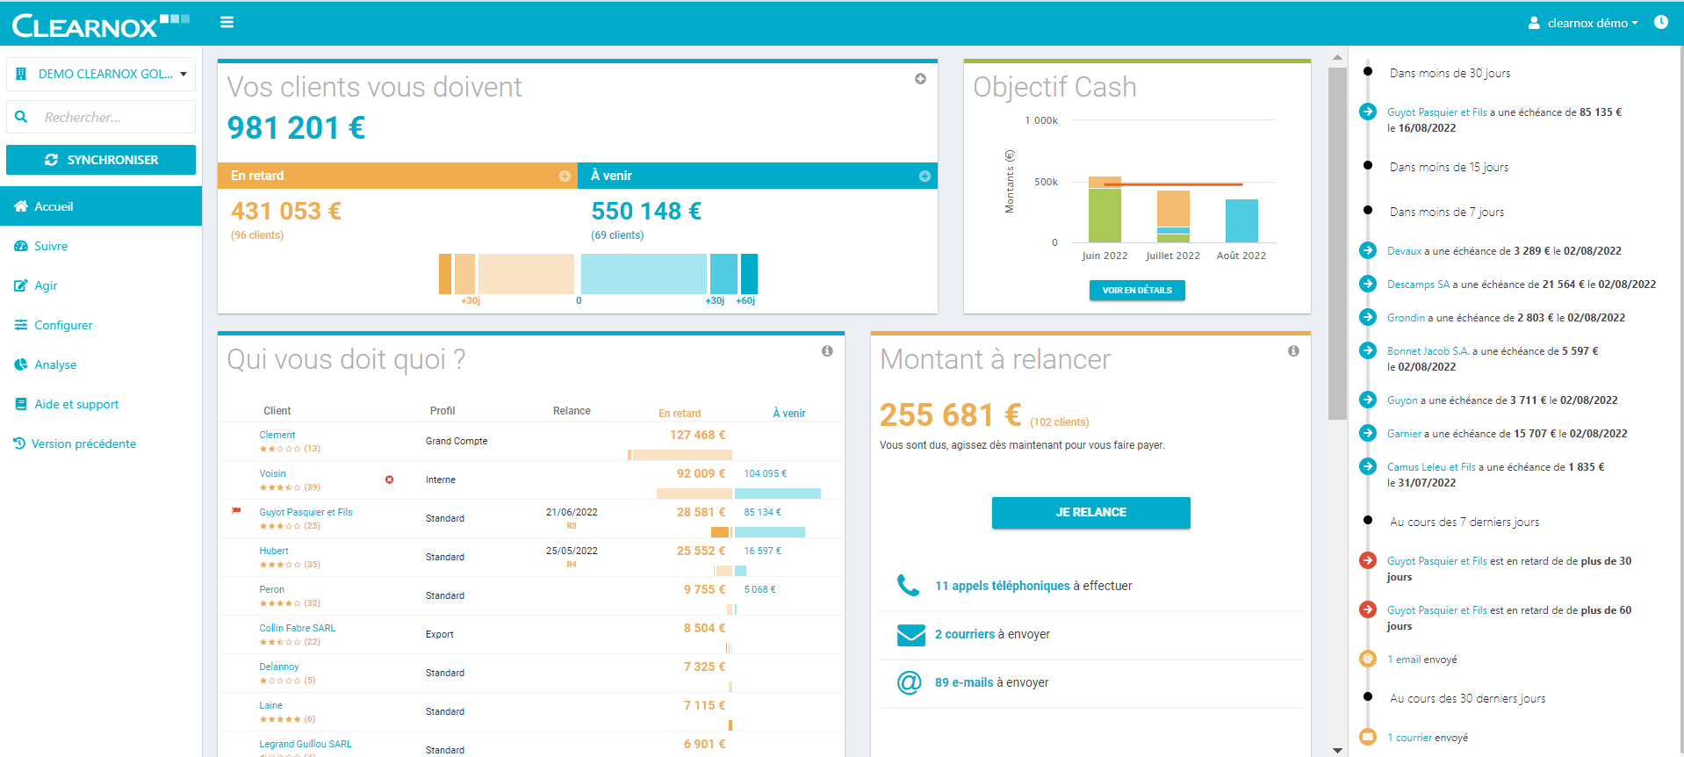
Task: Click red arrow icon for plus de 30 jours
Action: (x=1367, y=560)
